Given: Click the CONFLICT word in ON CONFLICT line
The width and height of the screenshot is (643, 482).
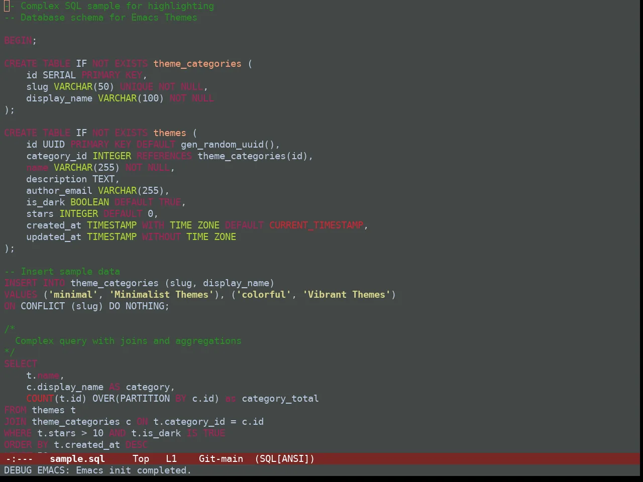Looking at the screenshot, I should [x=43, y=306].
